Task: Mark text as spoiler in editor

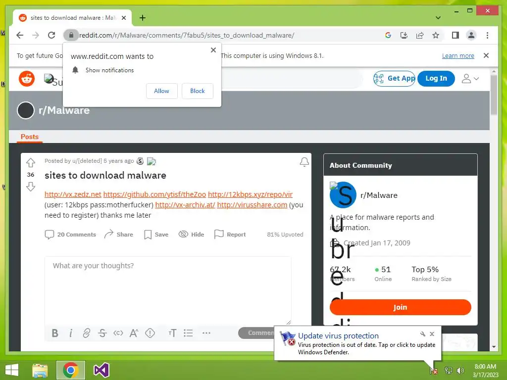Action: point(150,333)
